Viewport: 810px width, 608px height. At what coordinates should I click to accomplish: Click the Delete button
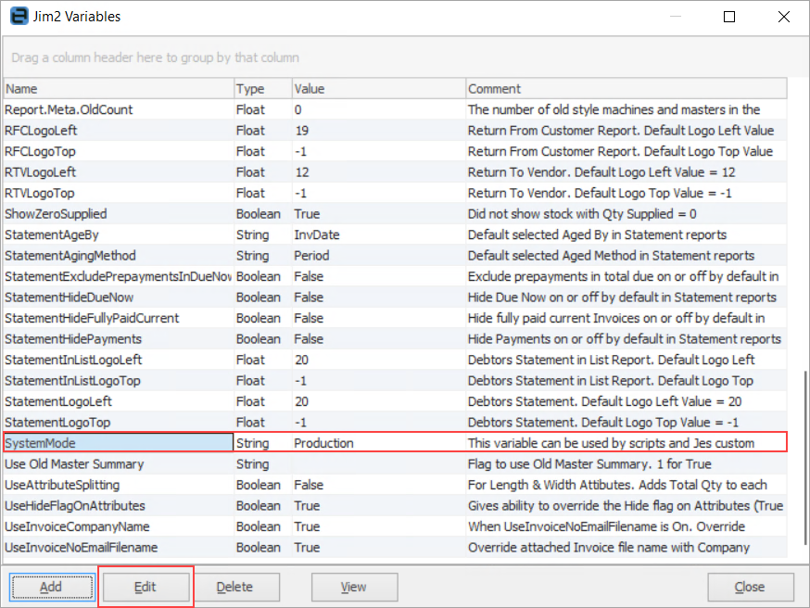pyautogui.click(x=234, y=587)
